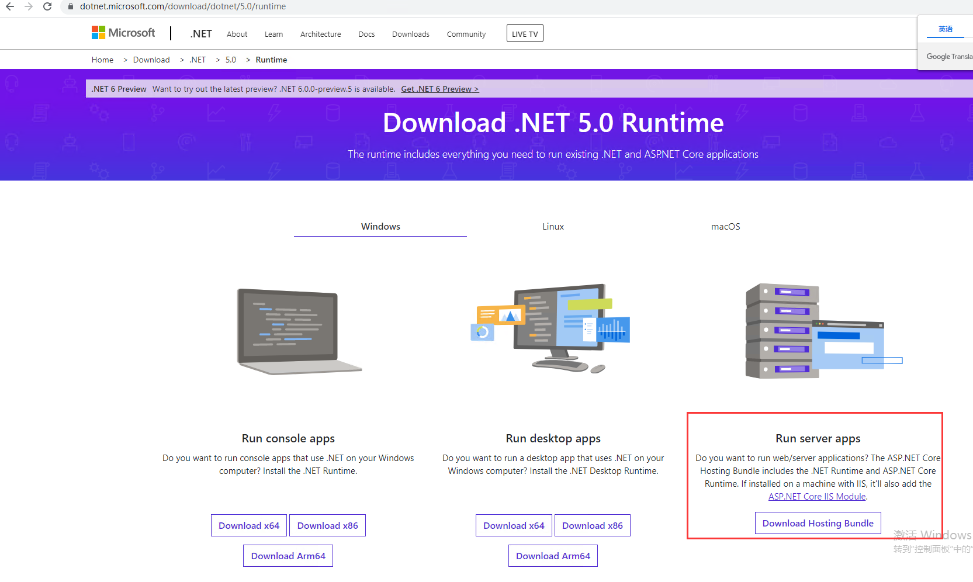Select the 英语 tab in the translate popup

[946, 29]
